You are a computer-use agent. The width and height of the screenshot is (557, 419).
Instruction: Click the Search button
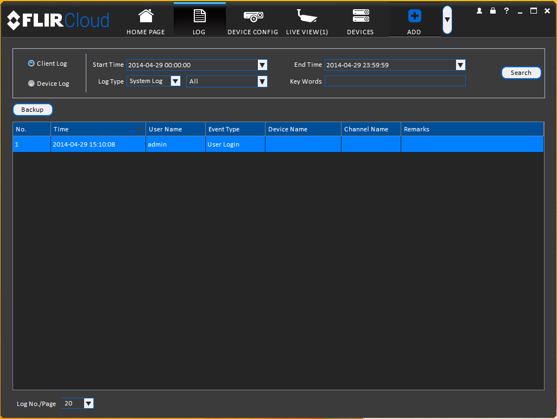[x=521, y=73]
